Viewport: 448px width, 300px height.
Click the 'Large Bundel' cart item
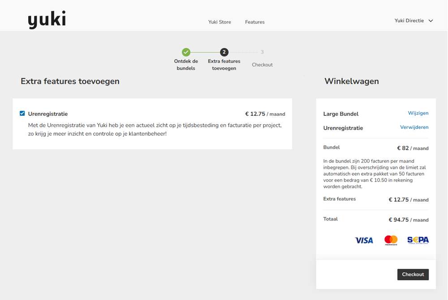pyautogui.click(x=340, y=114)
